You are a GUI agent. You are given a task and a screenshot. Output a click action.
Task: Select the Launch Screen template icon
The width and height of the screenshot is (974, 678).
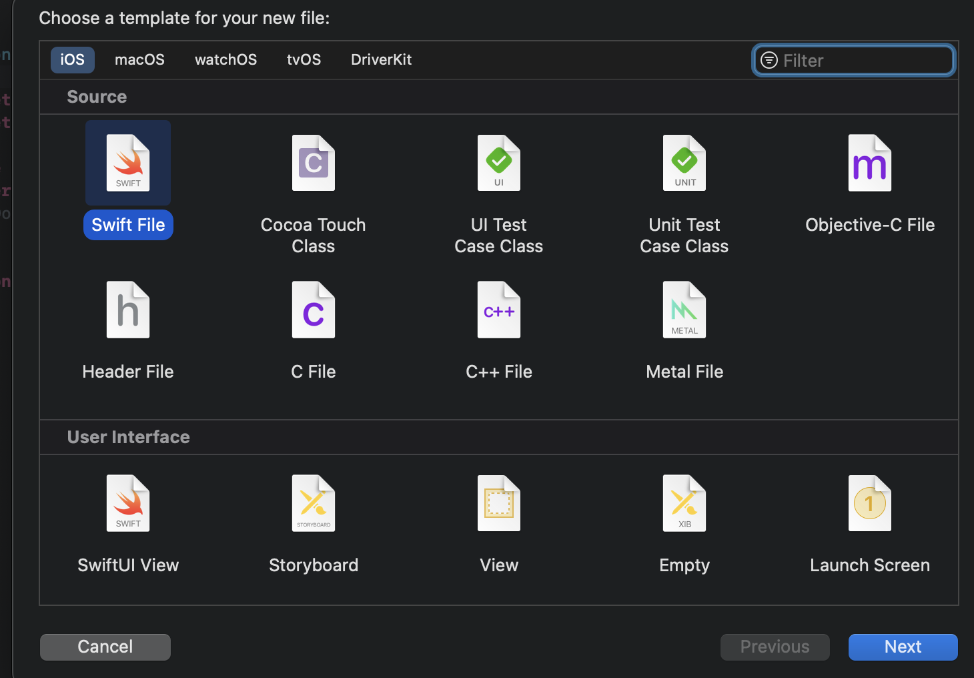pos(870,503)
